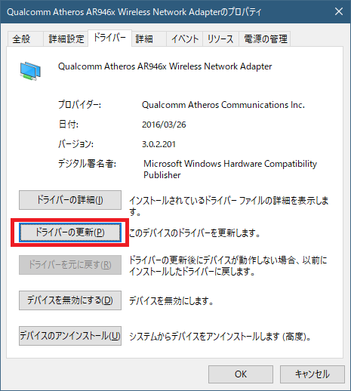This screenshot has width=351, height=391.
Task: Click the description システムからデバイスをアンインストールします (高度)。
Action: 220,337
